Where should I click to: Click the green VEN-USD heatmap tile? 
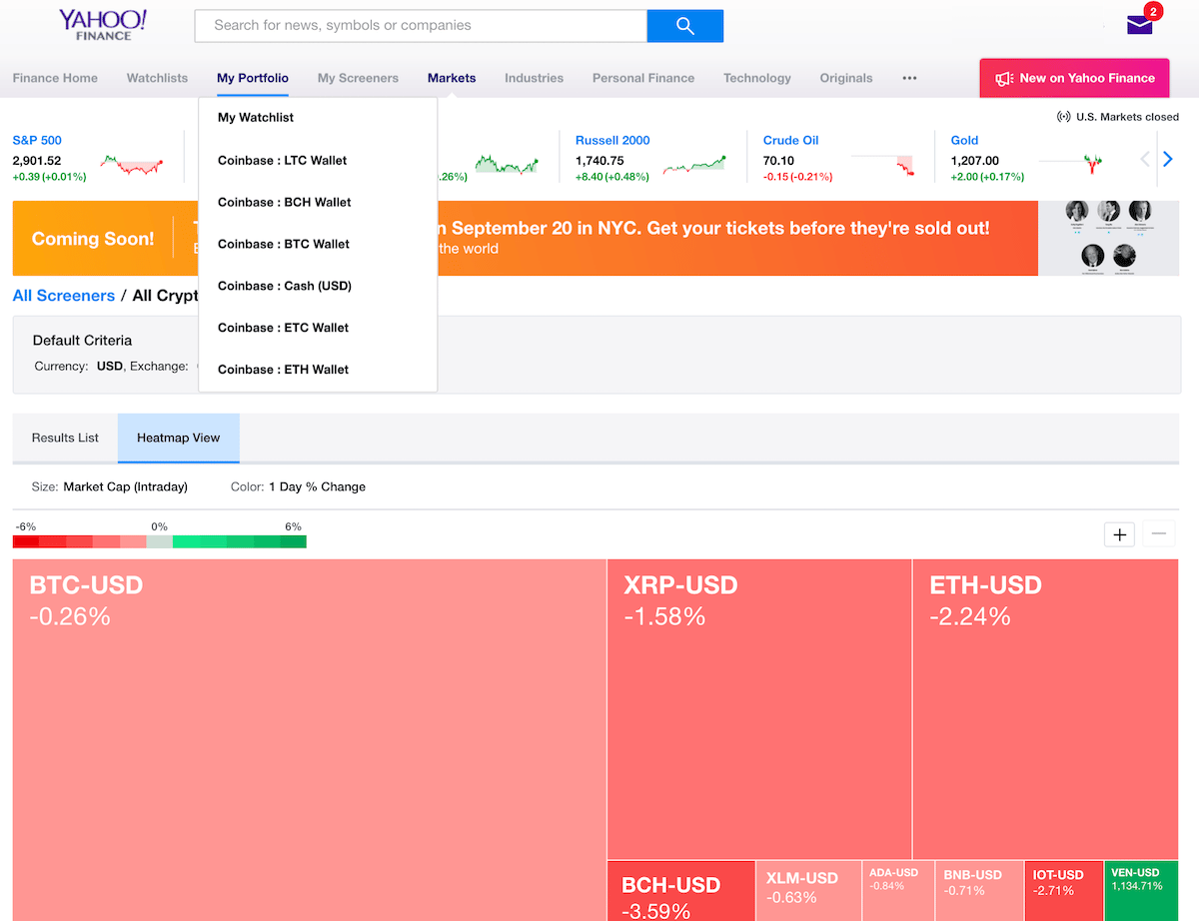point(1142,891)
